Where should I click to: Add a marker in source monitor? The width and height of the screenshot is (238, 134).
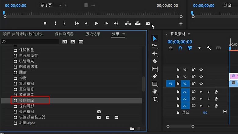(45, 23)
